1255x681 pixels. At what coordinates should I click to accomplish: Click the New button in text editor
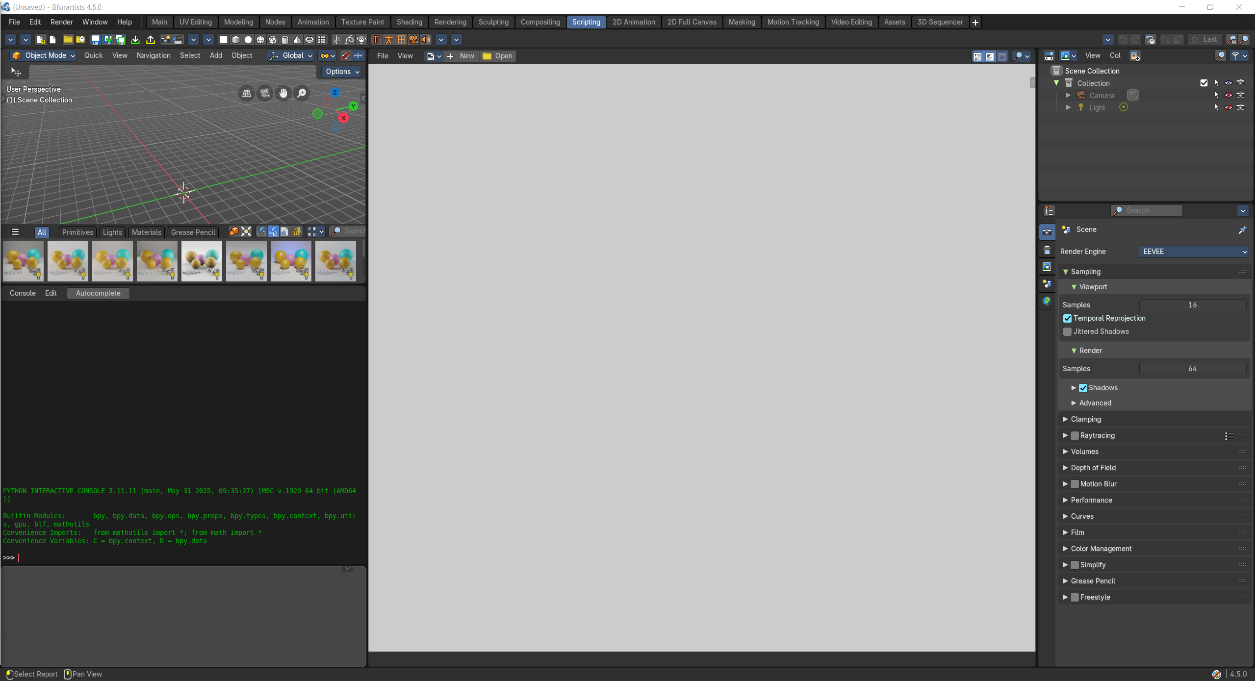[x=461, y=56]
